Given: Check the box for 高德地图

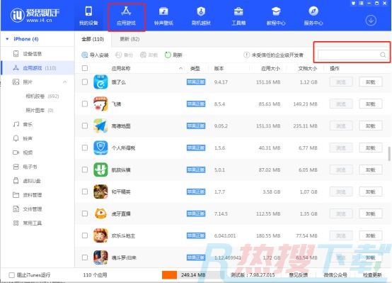Looking at the screenshot, I should click(x=85, y=126).
